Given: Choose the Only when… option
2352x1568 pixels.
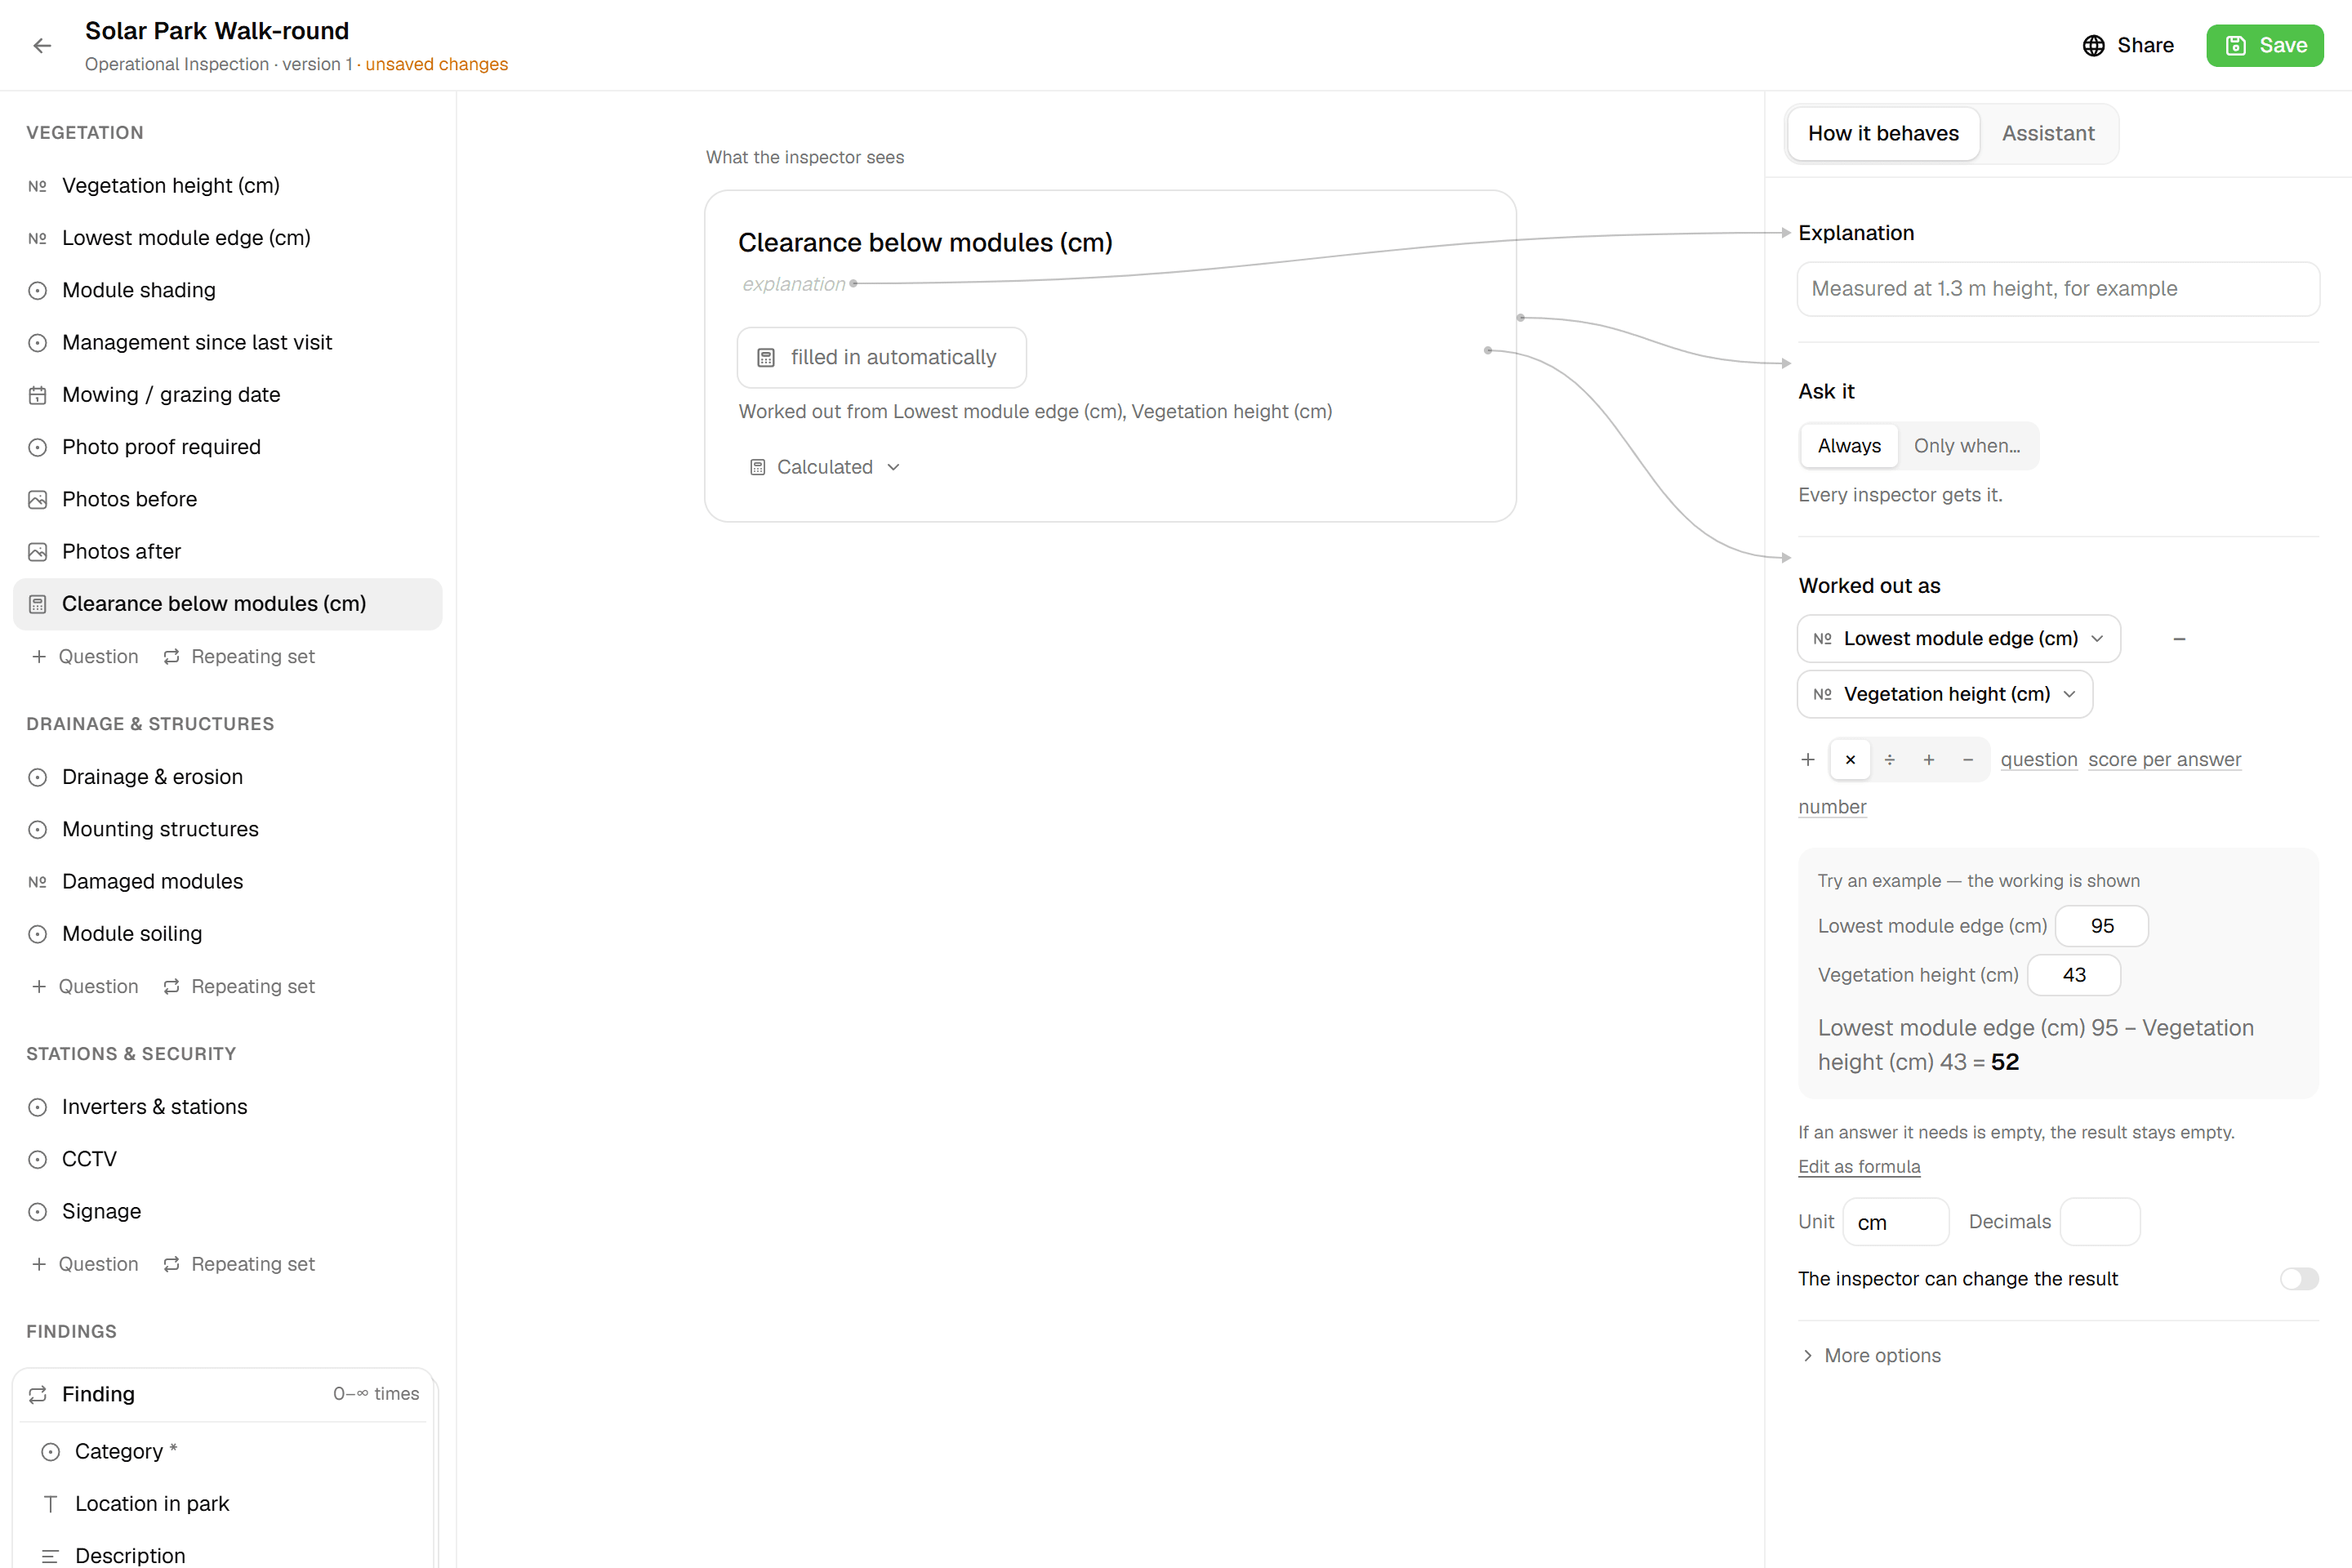Looking at the screenshot, I should click(1966, 446).
